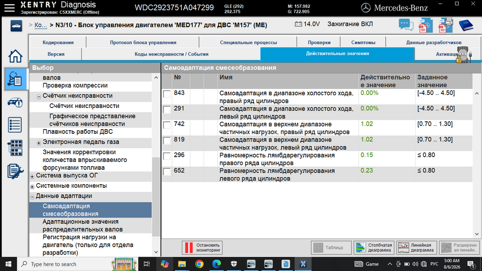
Task: Check the box for row 291
Action: (x=167, y=110)
